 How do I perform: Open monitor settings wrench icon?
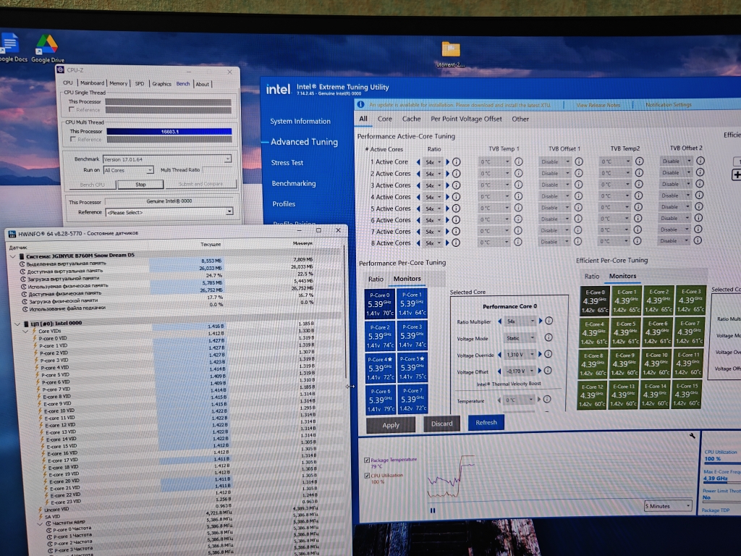pyautogui.click(x=693, y=435)
